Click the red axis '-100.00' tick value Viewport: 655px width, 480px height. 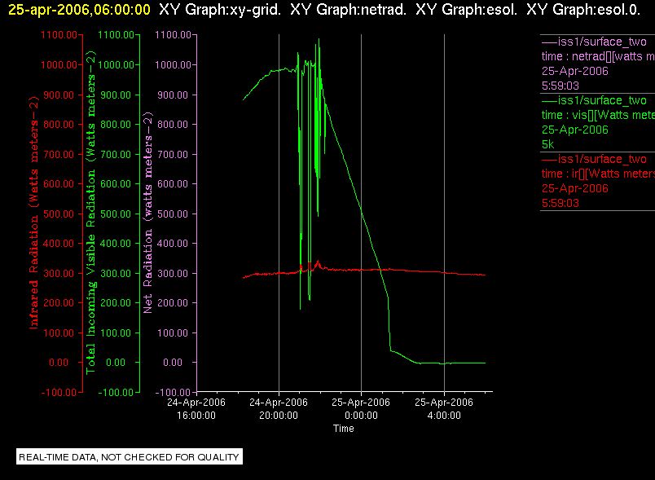[59, 392]
